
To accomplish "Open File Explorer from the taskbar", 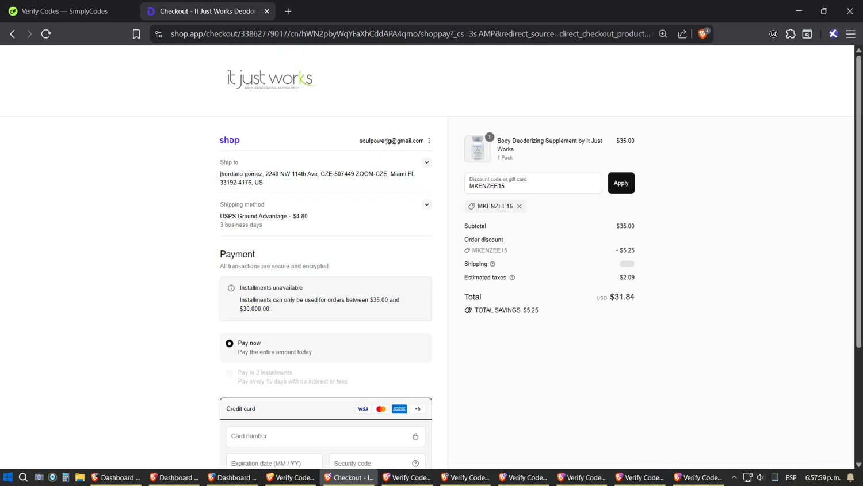I will (x=80, y=477).
